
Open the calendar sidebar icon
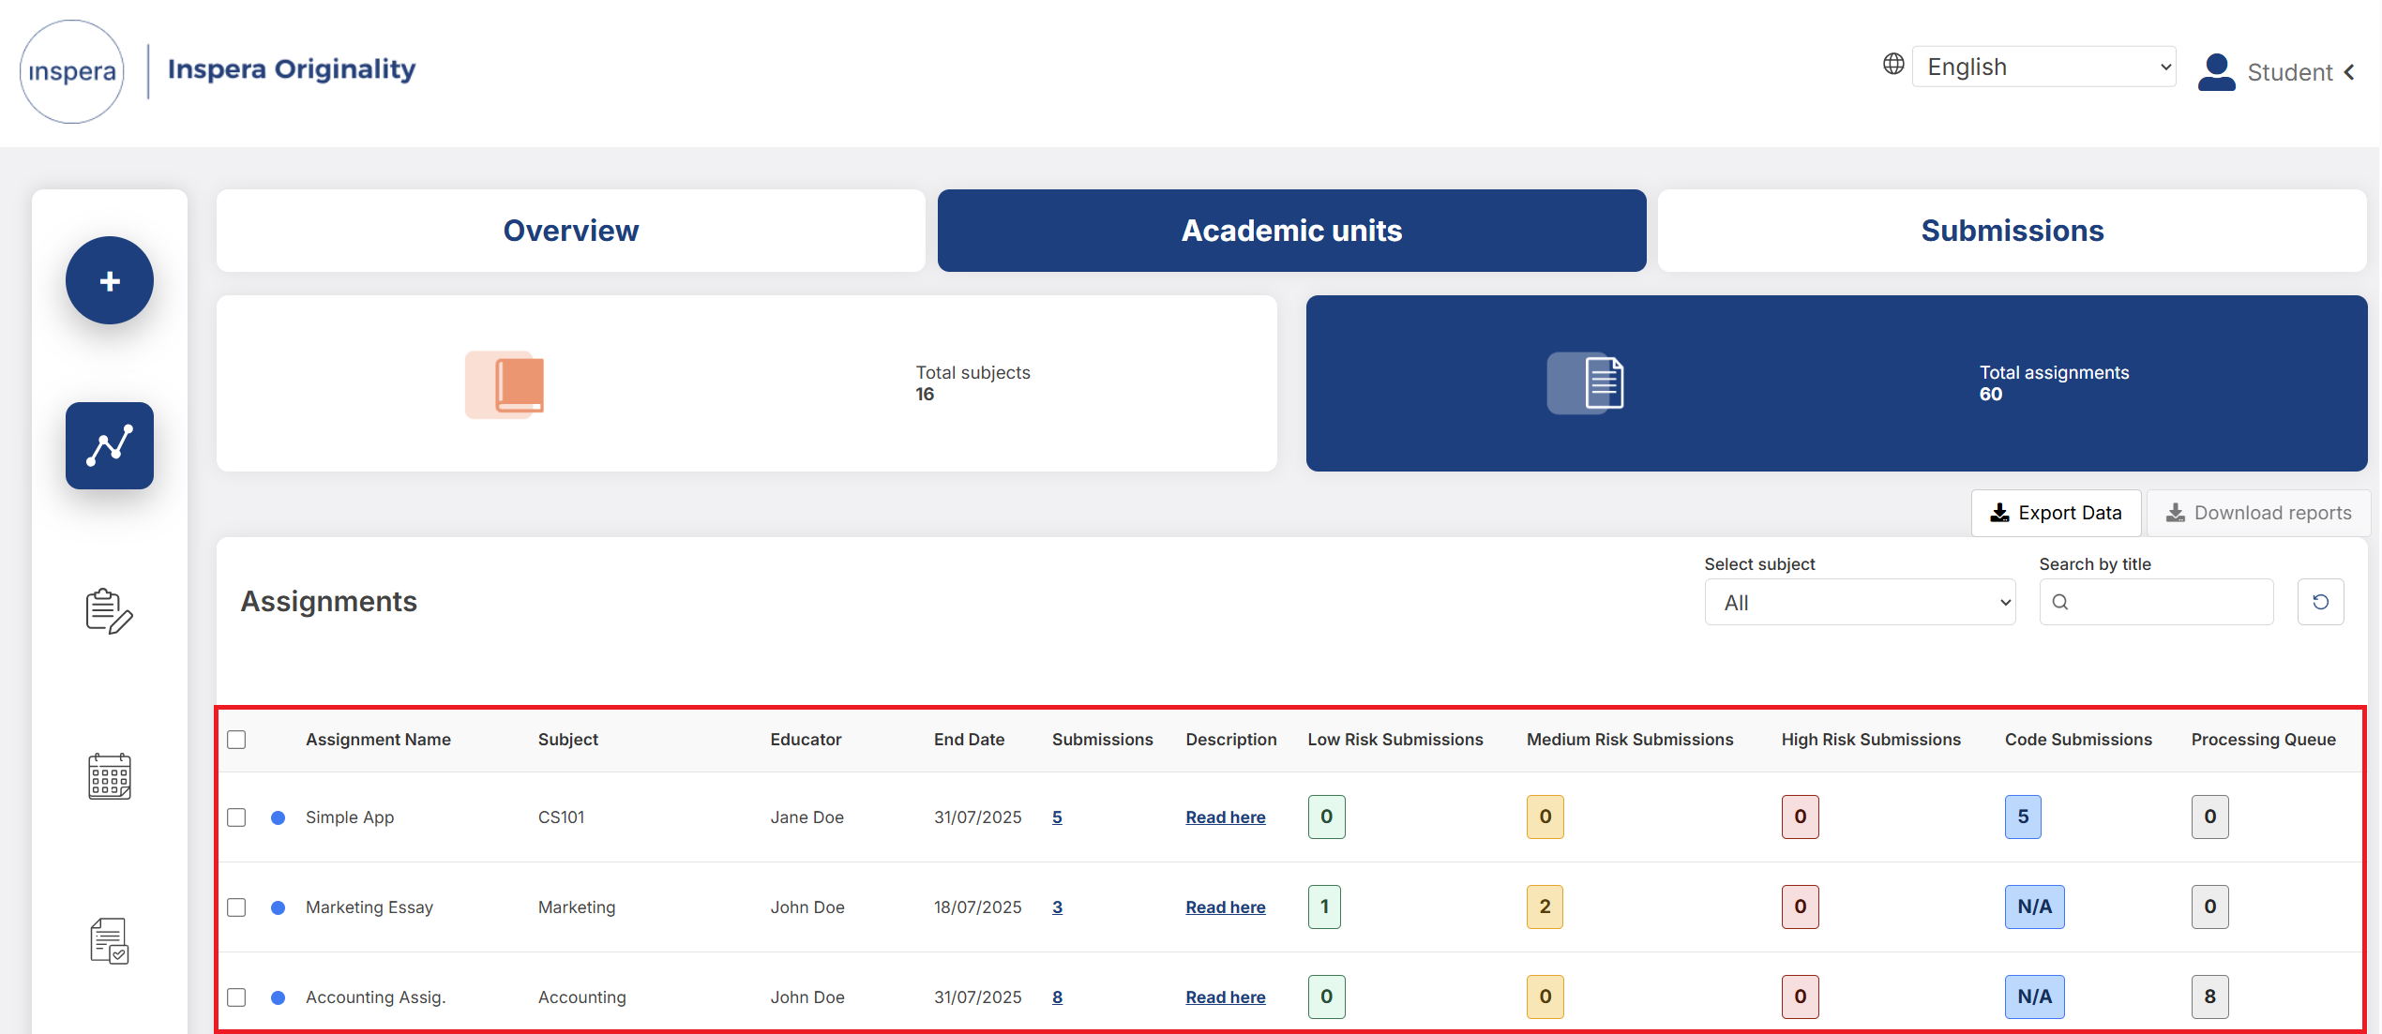[110, 776]
